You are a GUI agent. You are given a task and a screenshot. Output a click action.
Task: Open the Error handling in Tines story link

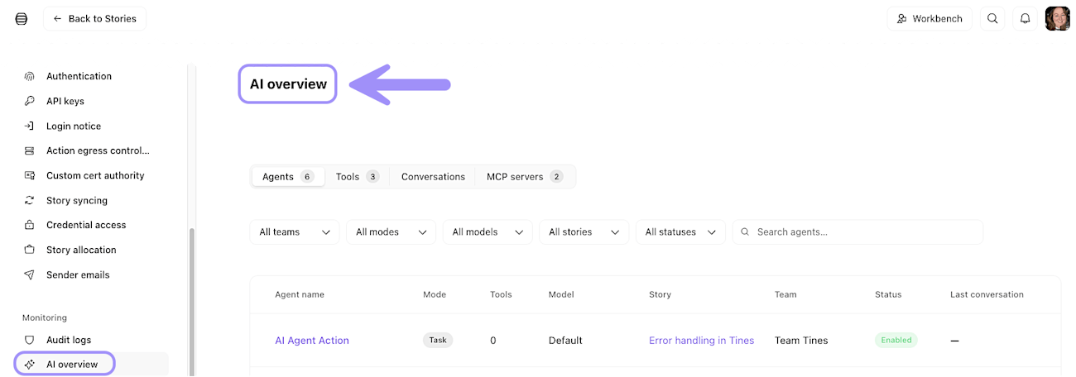point(701,341)
